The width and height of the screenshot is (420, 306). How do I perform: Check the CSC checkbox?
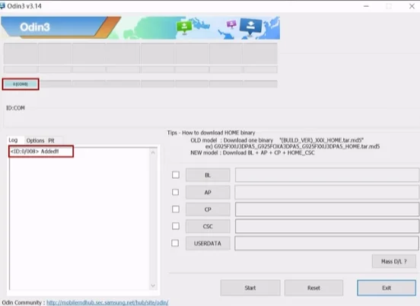tap(176, 226)
